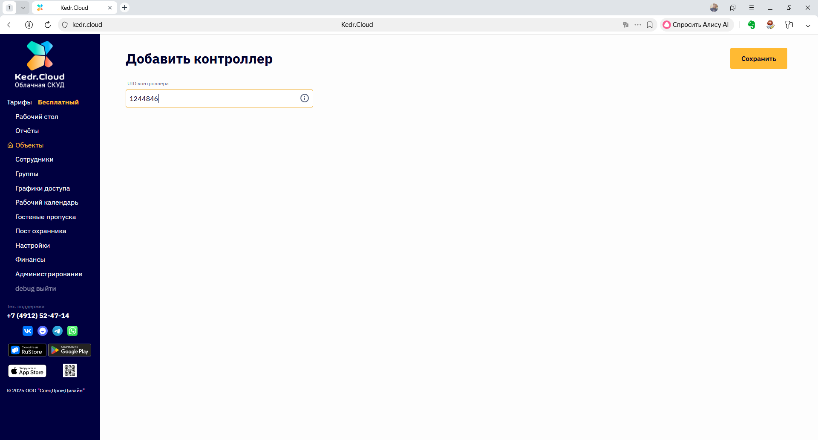Open the Telegram support icon

coord(58,331)
